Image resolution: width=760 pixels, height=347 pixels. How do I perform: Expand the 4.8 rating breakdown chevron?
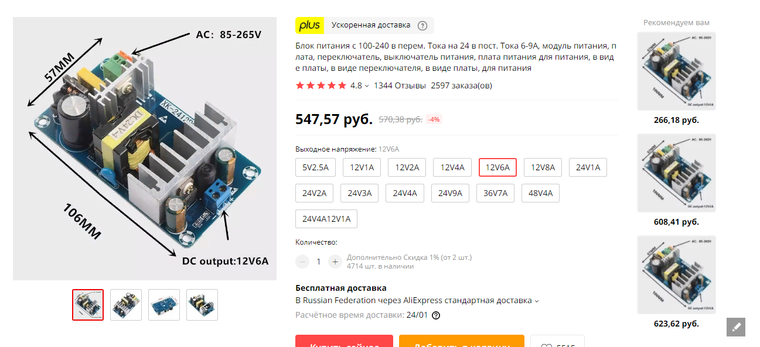pos(367,86)
